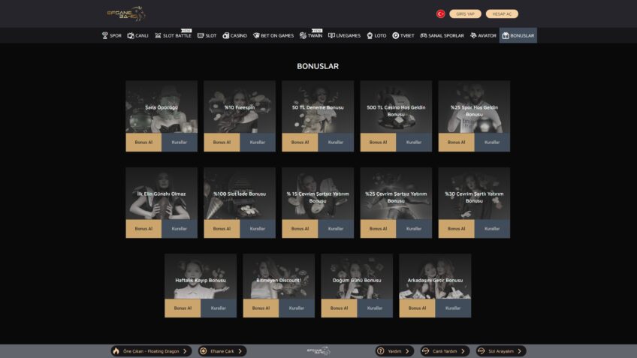Open the Bet On Games menu item
This screenshot has width=637, height=358.
pos(273,35)
